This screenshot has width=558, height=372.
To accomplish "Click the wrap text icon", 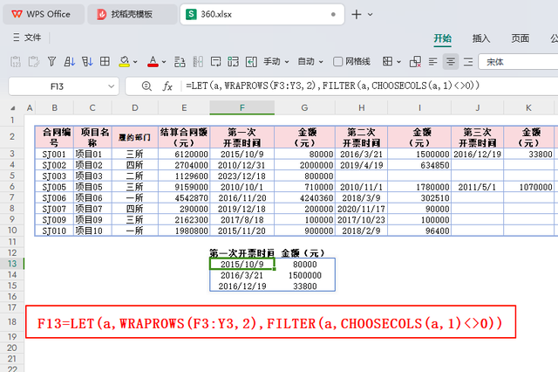I will (215, 62).
